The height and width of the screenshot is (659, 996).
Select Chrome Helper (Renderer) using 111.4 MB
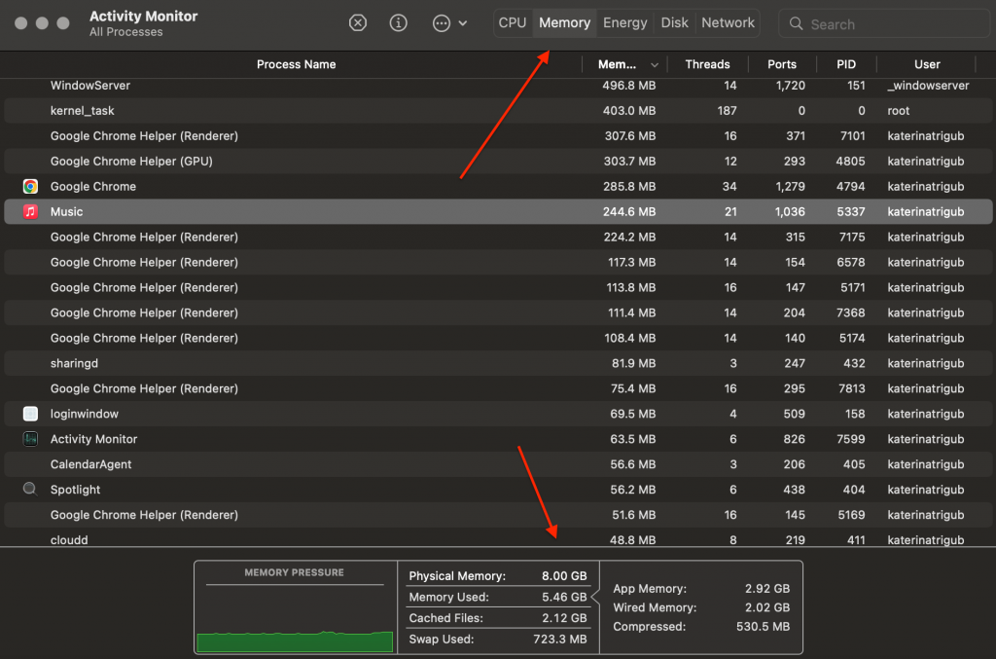pyautogui.click(x=498, y=312)
